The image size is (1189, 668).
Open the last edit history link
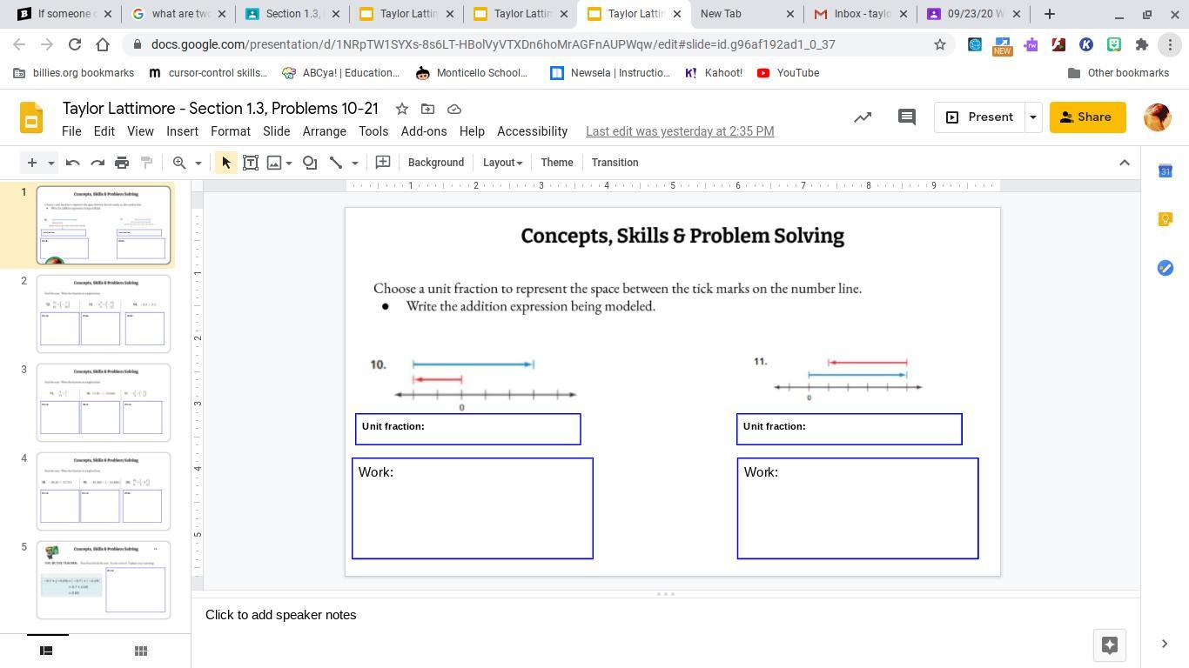point(679,131)
